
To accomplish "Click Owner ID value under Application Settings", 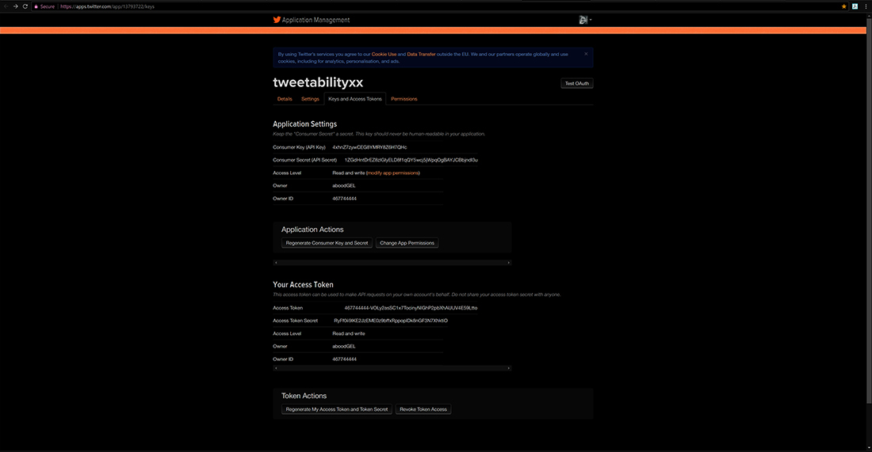I will [x=344, y=198].
